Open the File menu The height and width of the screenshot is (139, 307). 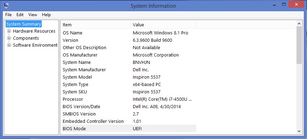point(8,15)
